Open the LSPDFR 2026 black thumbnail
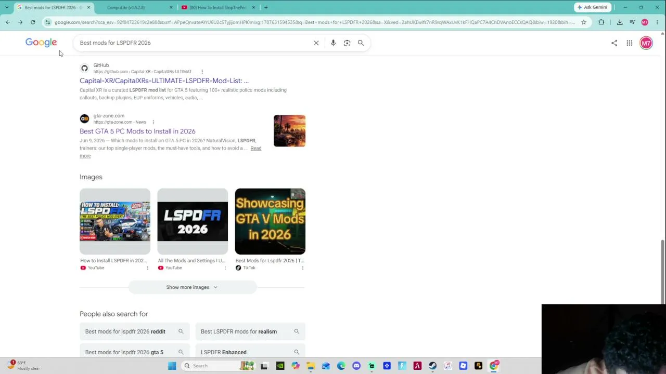 point(193,221)
